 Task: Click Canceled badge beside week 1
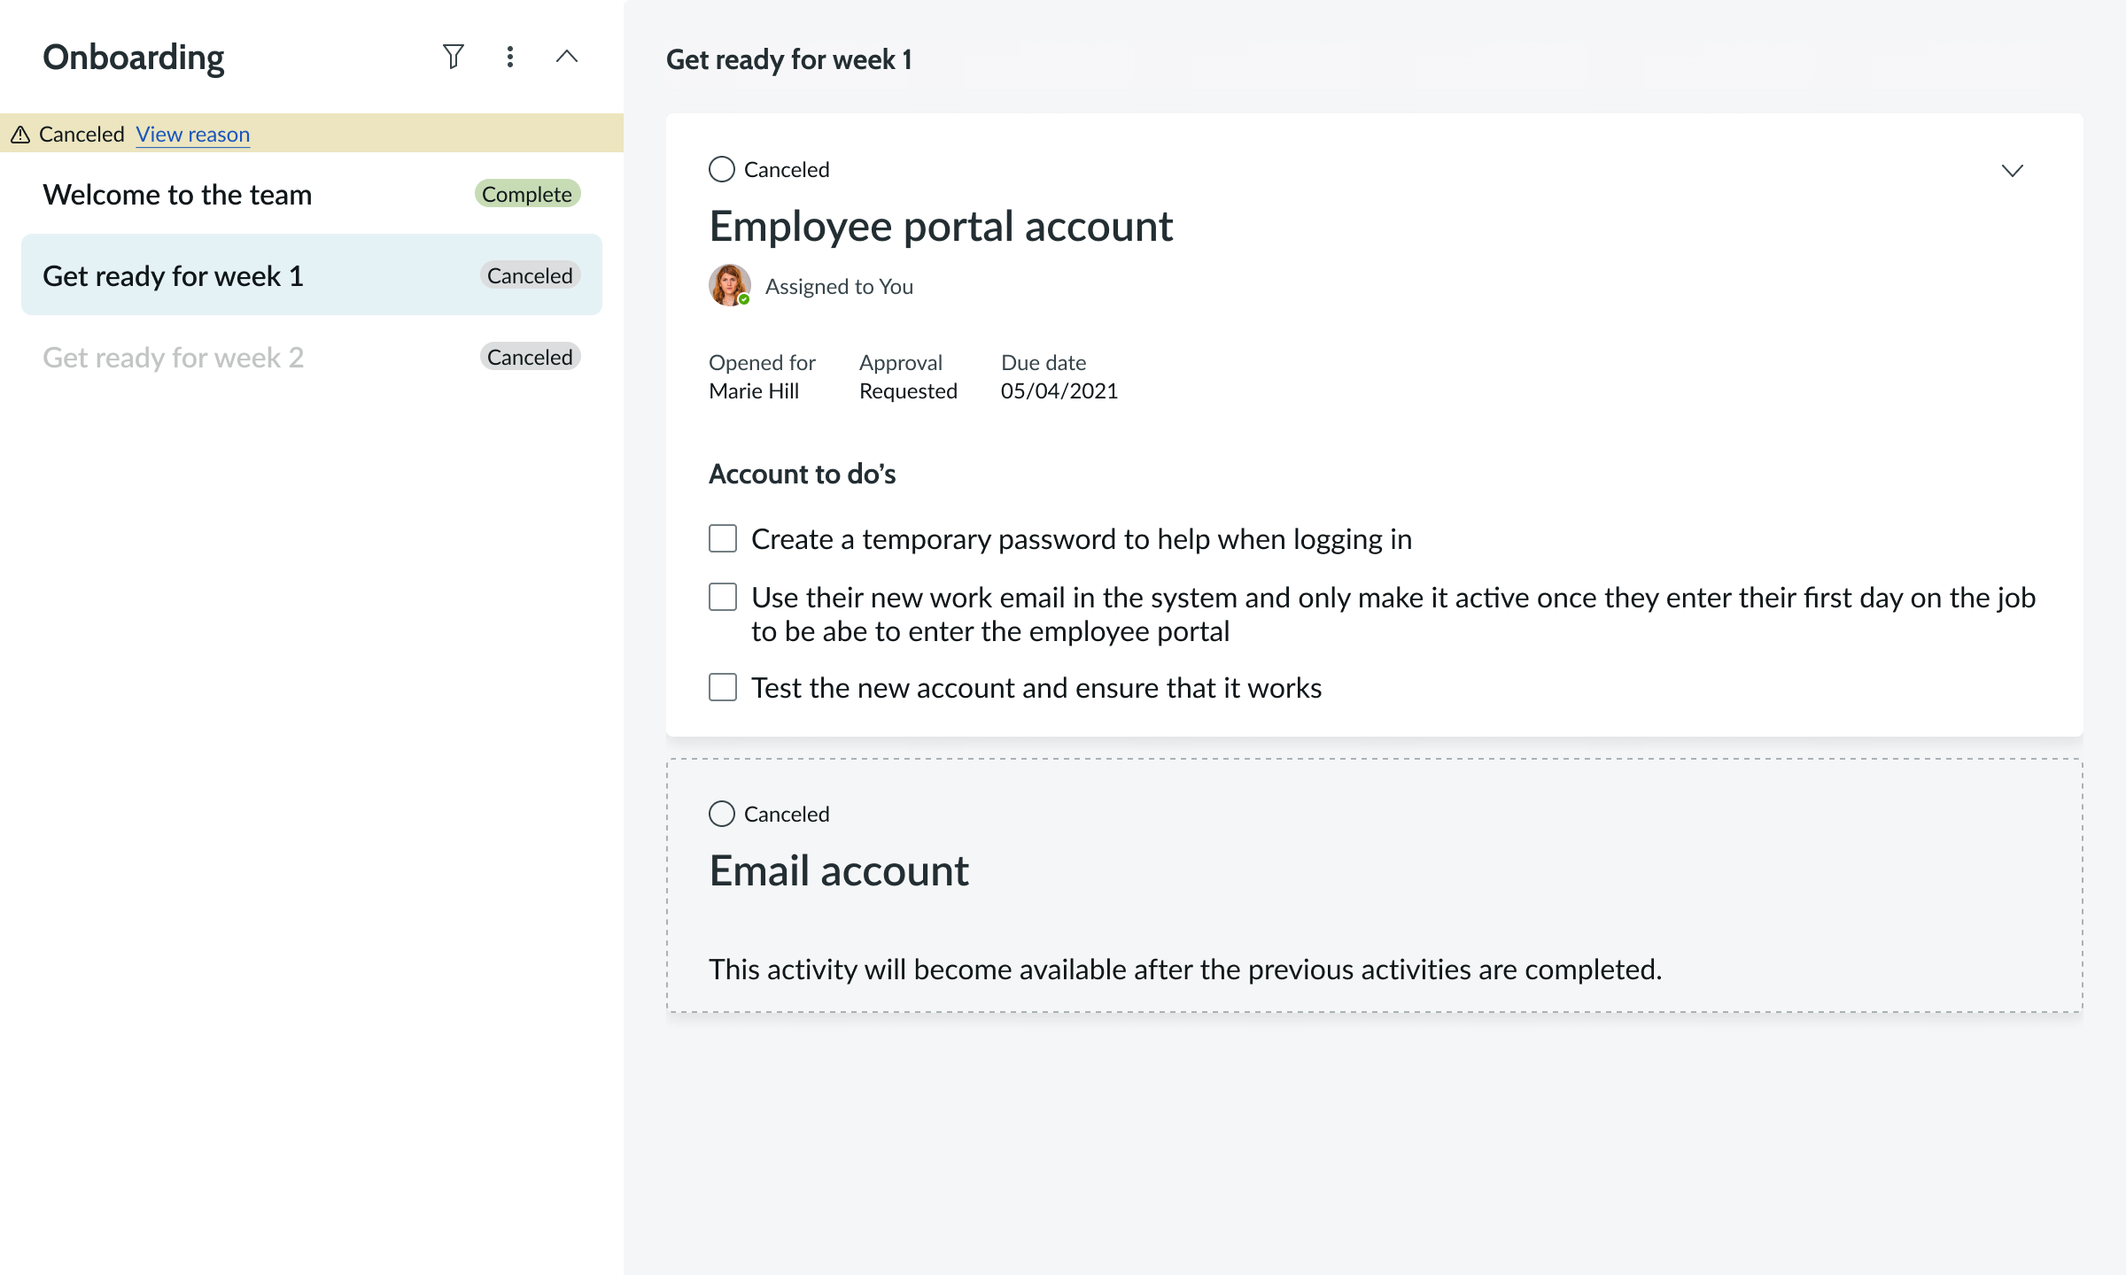[x=530, y=276]
